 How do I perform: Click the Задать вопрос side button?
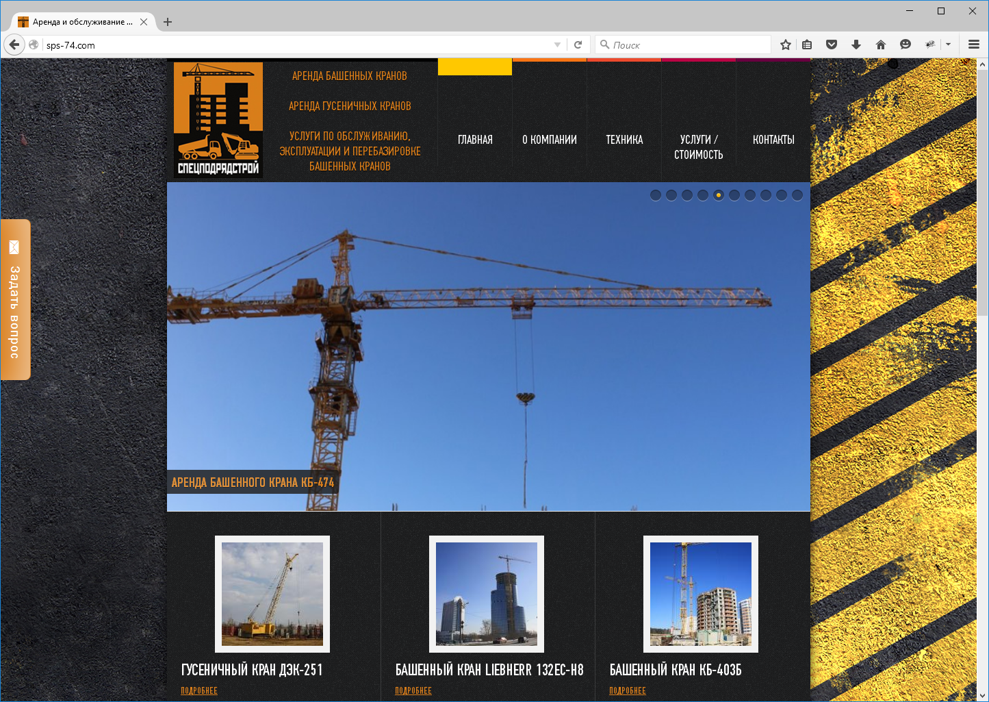15,299
